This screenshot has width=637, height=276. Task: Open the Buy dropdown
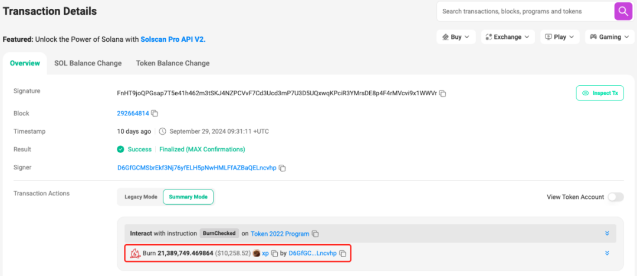point(456,37)
